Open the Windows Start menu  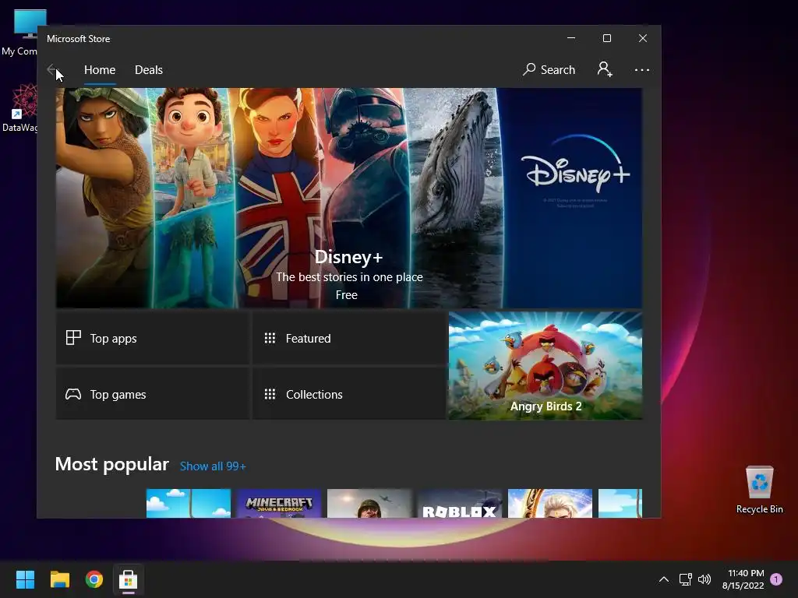pos(25,579)
